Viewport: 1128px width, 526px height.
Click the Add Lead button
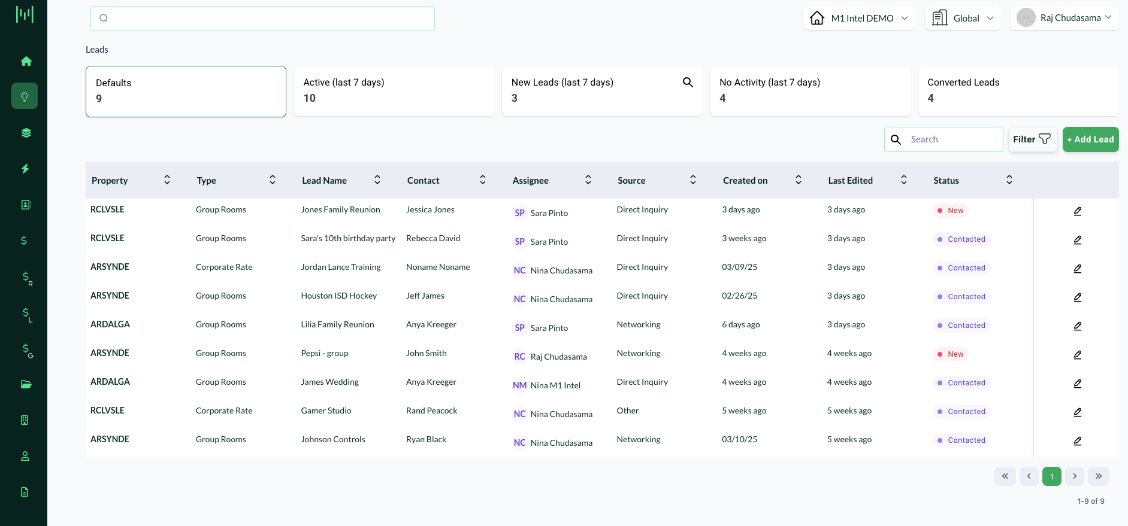pos(1090,139)
